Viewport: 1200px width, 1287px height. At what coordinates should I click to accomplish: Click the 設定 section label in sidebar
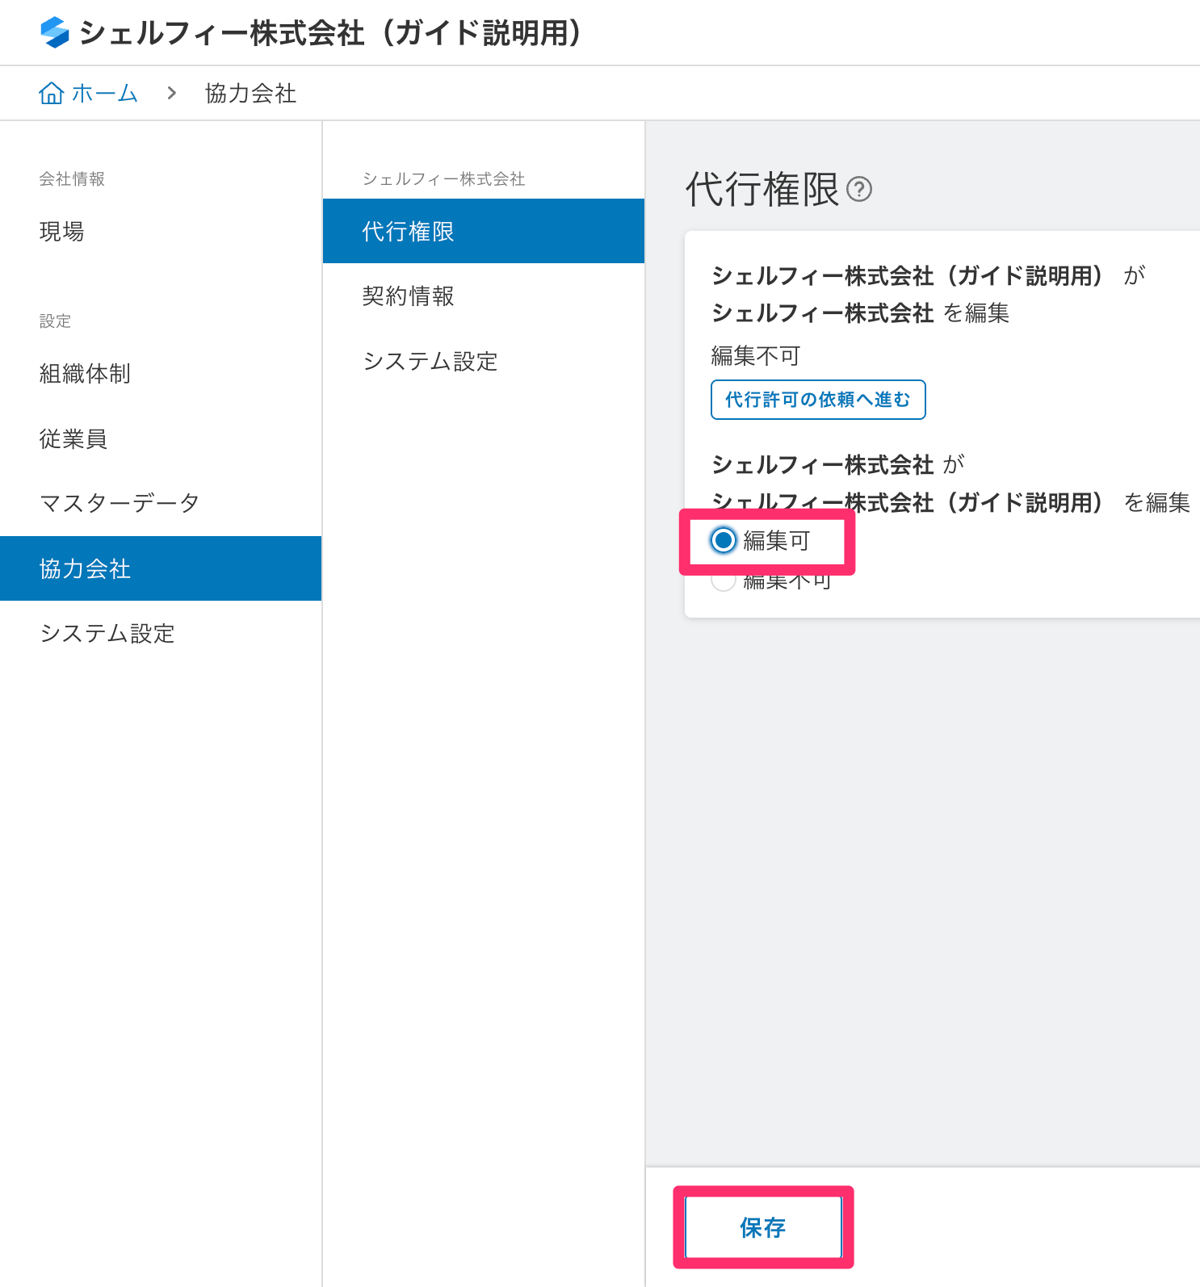(55, 321)
